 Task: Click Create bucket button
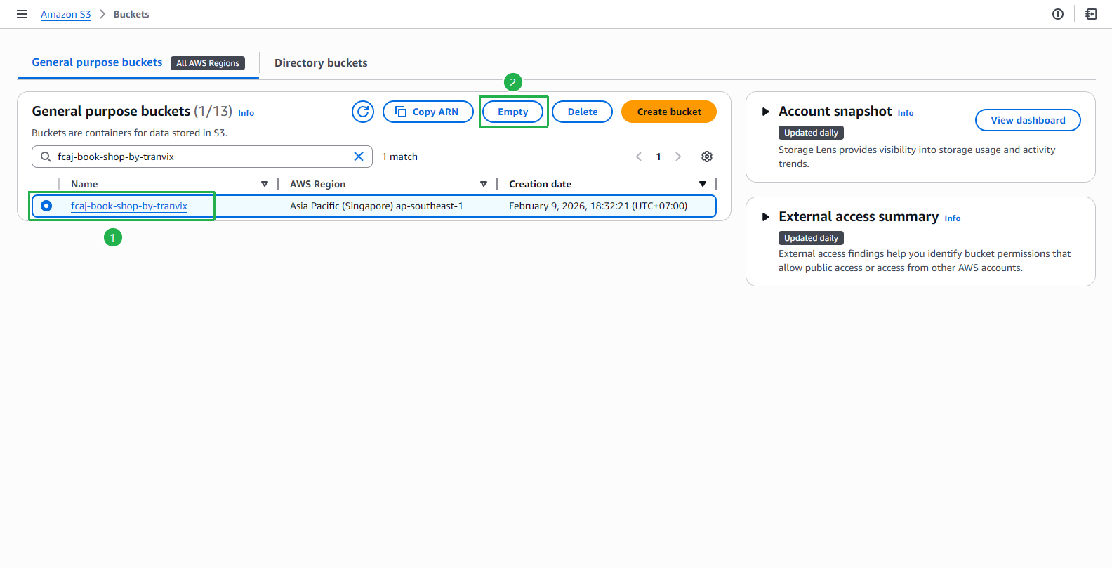[x=669, y=112]
